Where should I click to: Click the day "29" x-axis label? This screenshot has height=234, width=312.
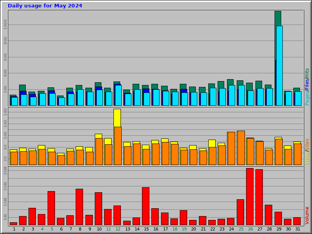pyautogui.click(x=279, y=229)
